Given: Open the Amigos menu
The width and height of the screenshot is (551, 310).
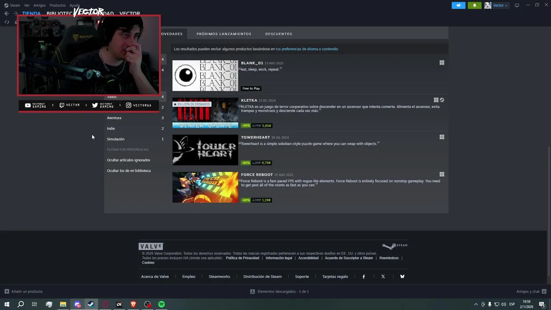Looking at the screenshot, I should [40, 5].
